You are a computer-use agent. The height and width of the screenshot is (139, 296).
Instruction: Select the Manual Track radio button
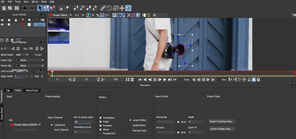(130, 130)
